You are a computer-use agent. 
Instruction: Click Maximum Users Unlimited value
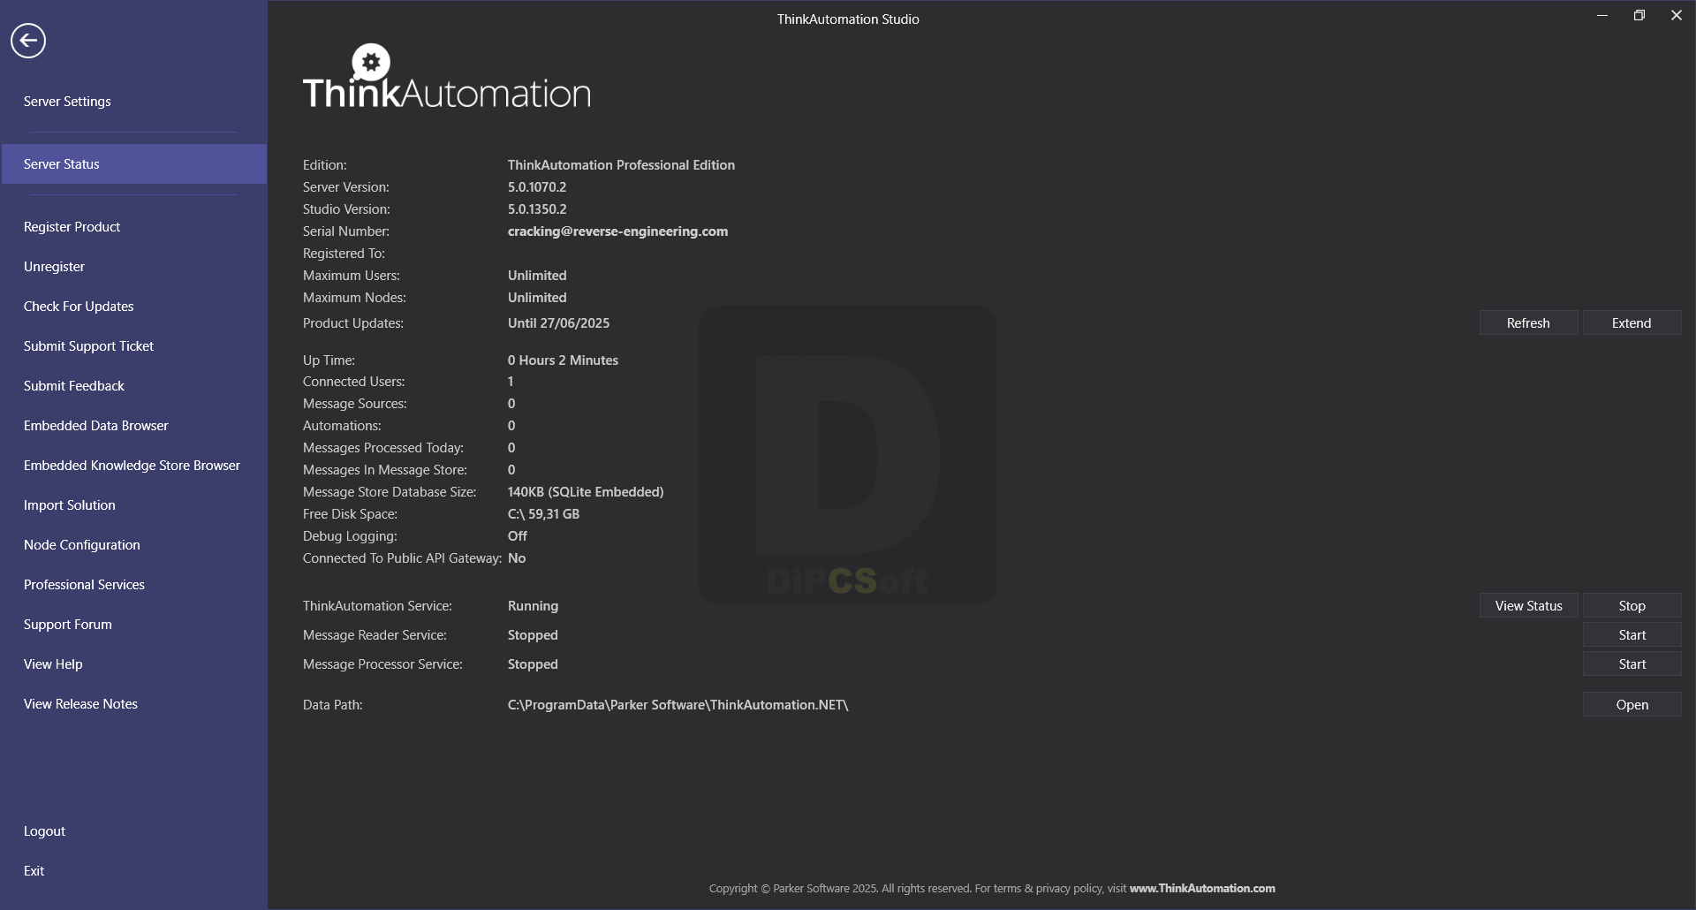pyautogui.click(x=537, y=276)
